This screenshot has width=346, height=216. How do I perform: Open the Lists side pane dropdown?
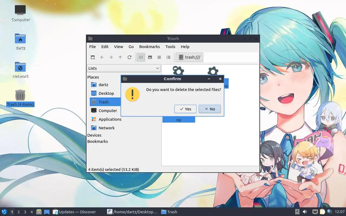pyautogui.click(x=124, y=68)
